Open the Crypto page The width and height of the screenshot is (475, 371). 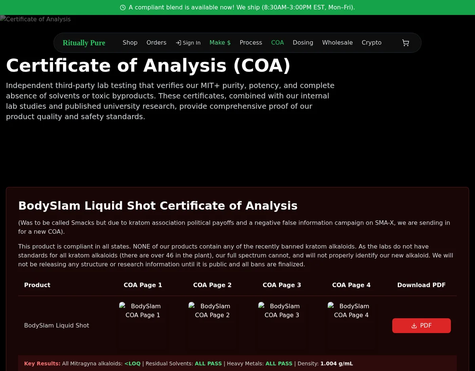tap(371, 43)
